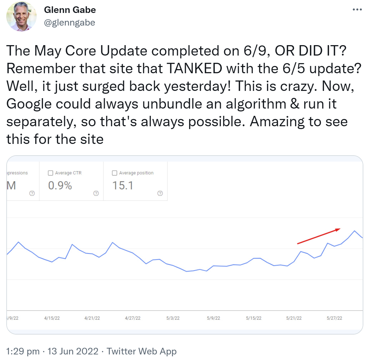Enable the Average CTR checkbox

(x=50, y=173)
